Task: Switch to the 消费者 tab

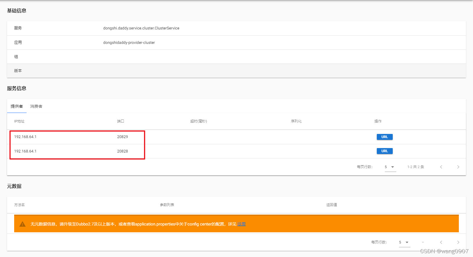Action: click(x=36, y=106)
